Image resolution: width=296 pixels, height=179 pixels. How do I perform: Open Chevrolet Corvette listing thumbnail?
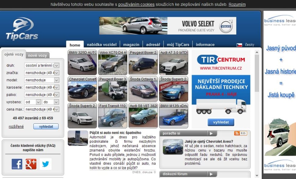pos(82,89)
